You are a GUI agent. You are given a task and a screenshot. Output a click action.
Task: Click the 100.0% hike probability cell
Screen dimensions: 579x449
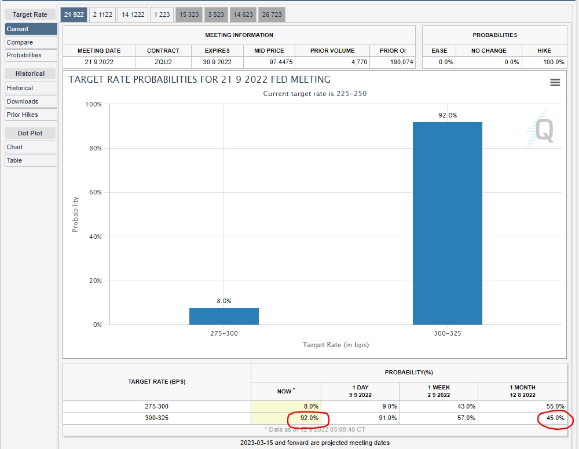coord(545,62)
